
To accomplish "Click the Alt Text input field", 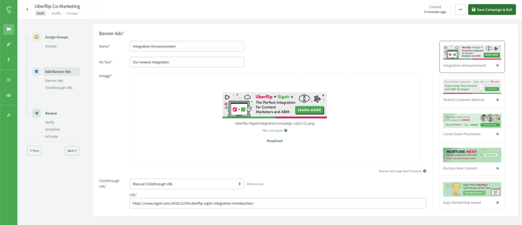I will click(x=187, y=62).
